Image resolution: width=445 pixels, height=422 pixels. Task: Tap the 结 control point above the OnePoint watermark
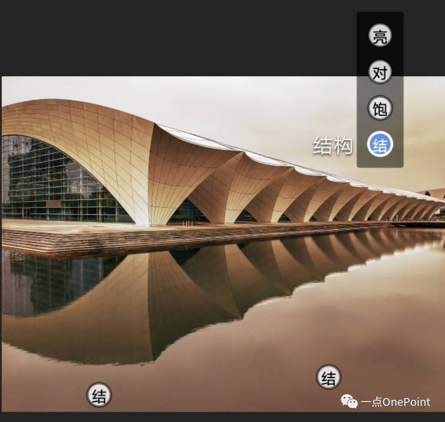(329, 377)
